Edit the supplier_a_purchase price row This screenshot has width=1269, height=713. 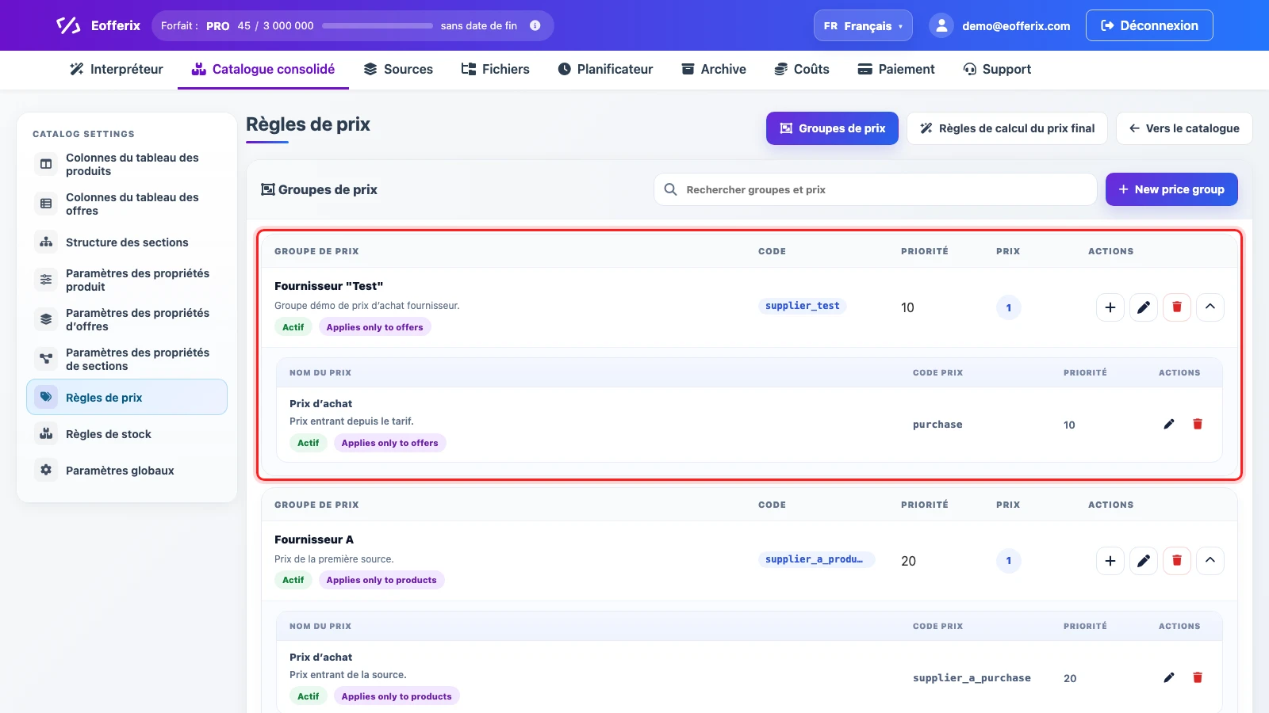point(1169,678)
